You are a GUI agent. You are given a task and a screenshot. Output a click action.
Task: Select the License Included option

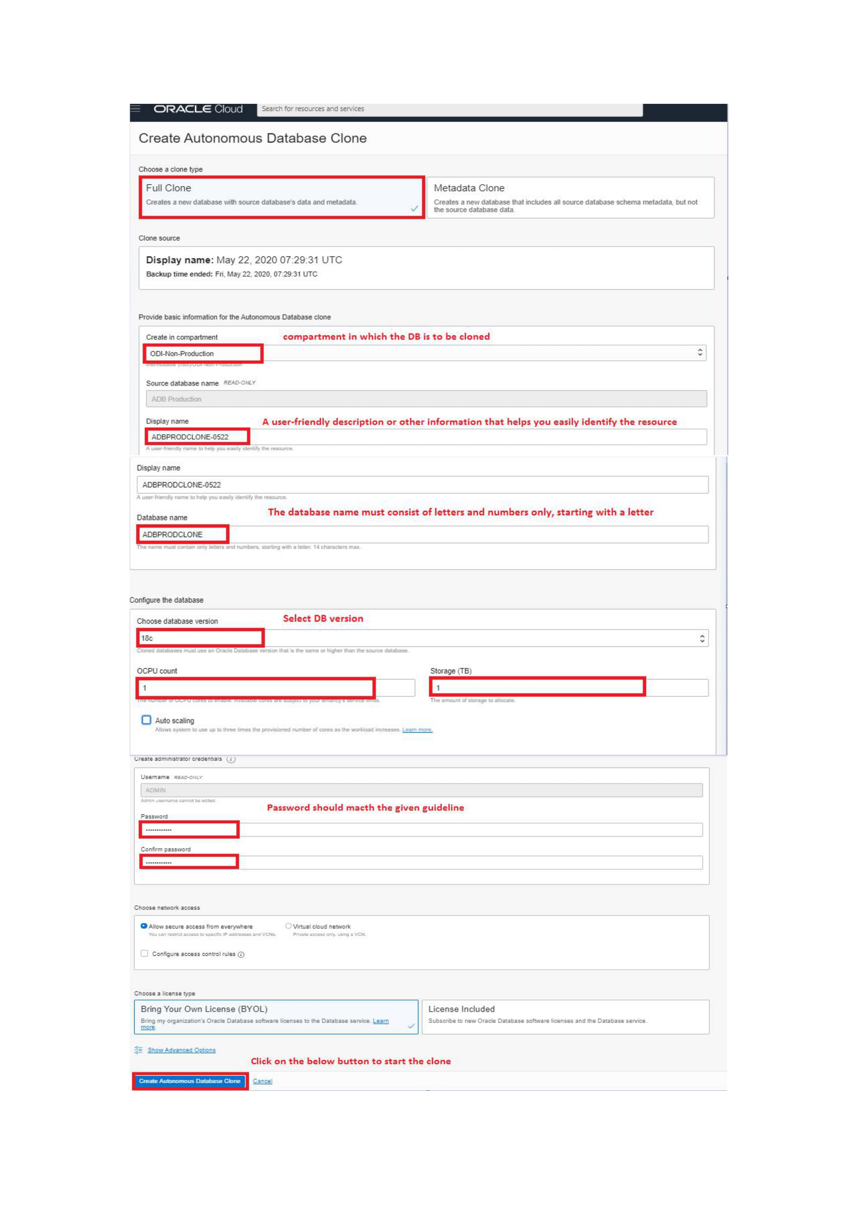[565, 1017]
